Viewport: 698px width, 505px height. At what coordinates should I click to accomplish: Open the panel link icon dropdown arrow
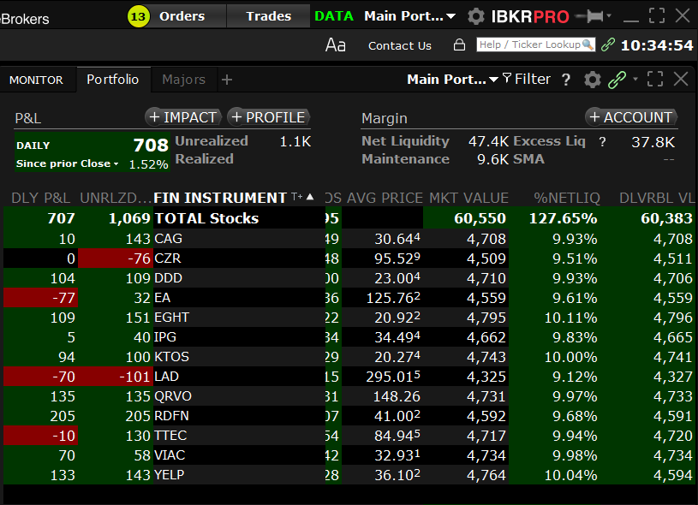(x=635, y=80)
